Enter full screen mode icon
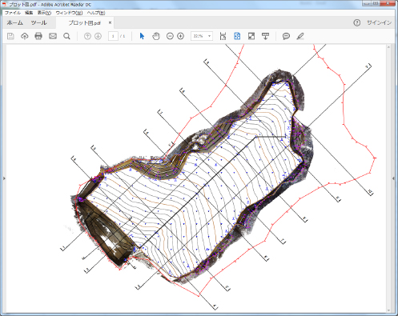Image resolution: width=398 pixels, height=316 pixels. (x=251, y=36)
